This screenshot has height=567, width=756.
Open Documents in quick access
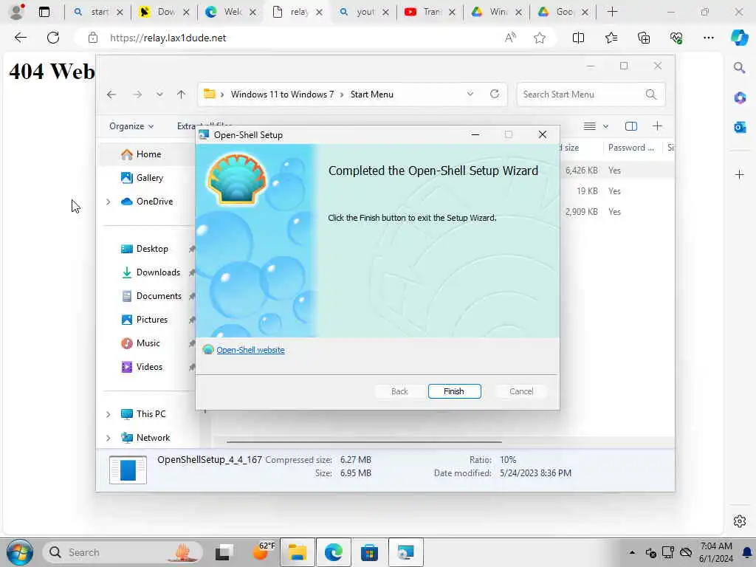[x=159, y=296]
